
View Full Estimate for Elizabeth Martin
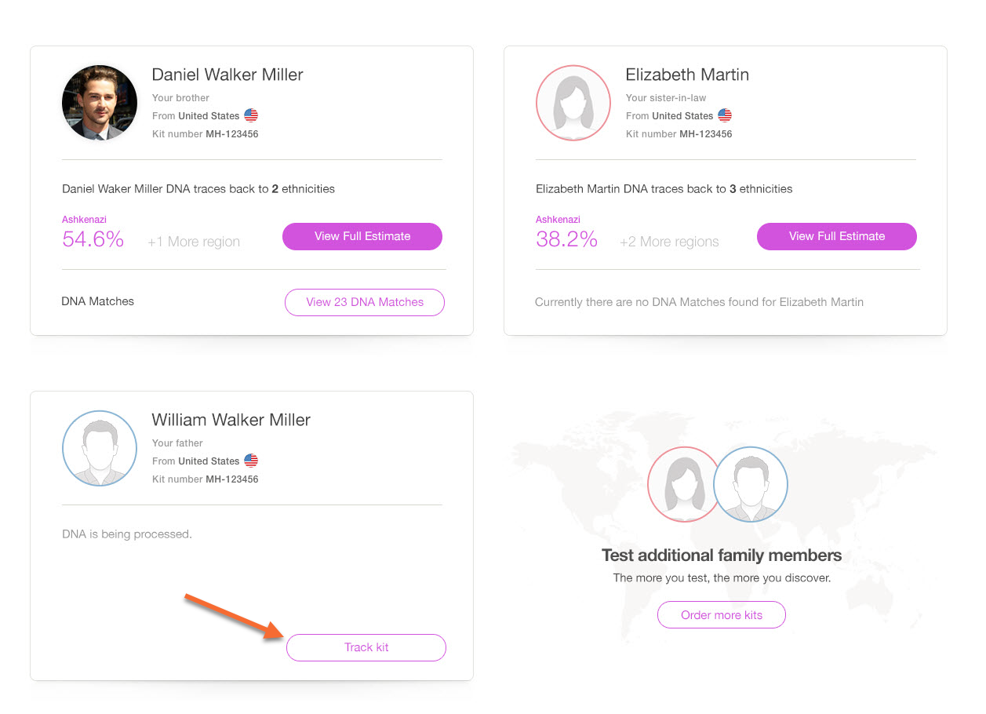pyautogui.click(x=836, y=236)
